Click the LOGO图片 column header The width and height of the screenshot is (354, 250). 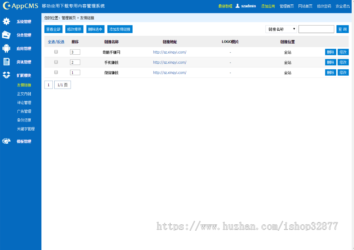[x=230, y=42]
